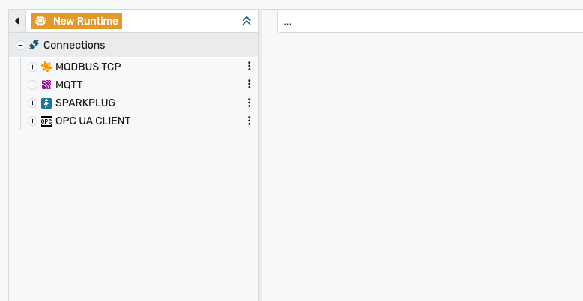Select the New Runtime label

pyautogui.click(x=85, y=21)
